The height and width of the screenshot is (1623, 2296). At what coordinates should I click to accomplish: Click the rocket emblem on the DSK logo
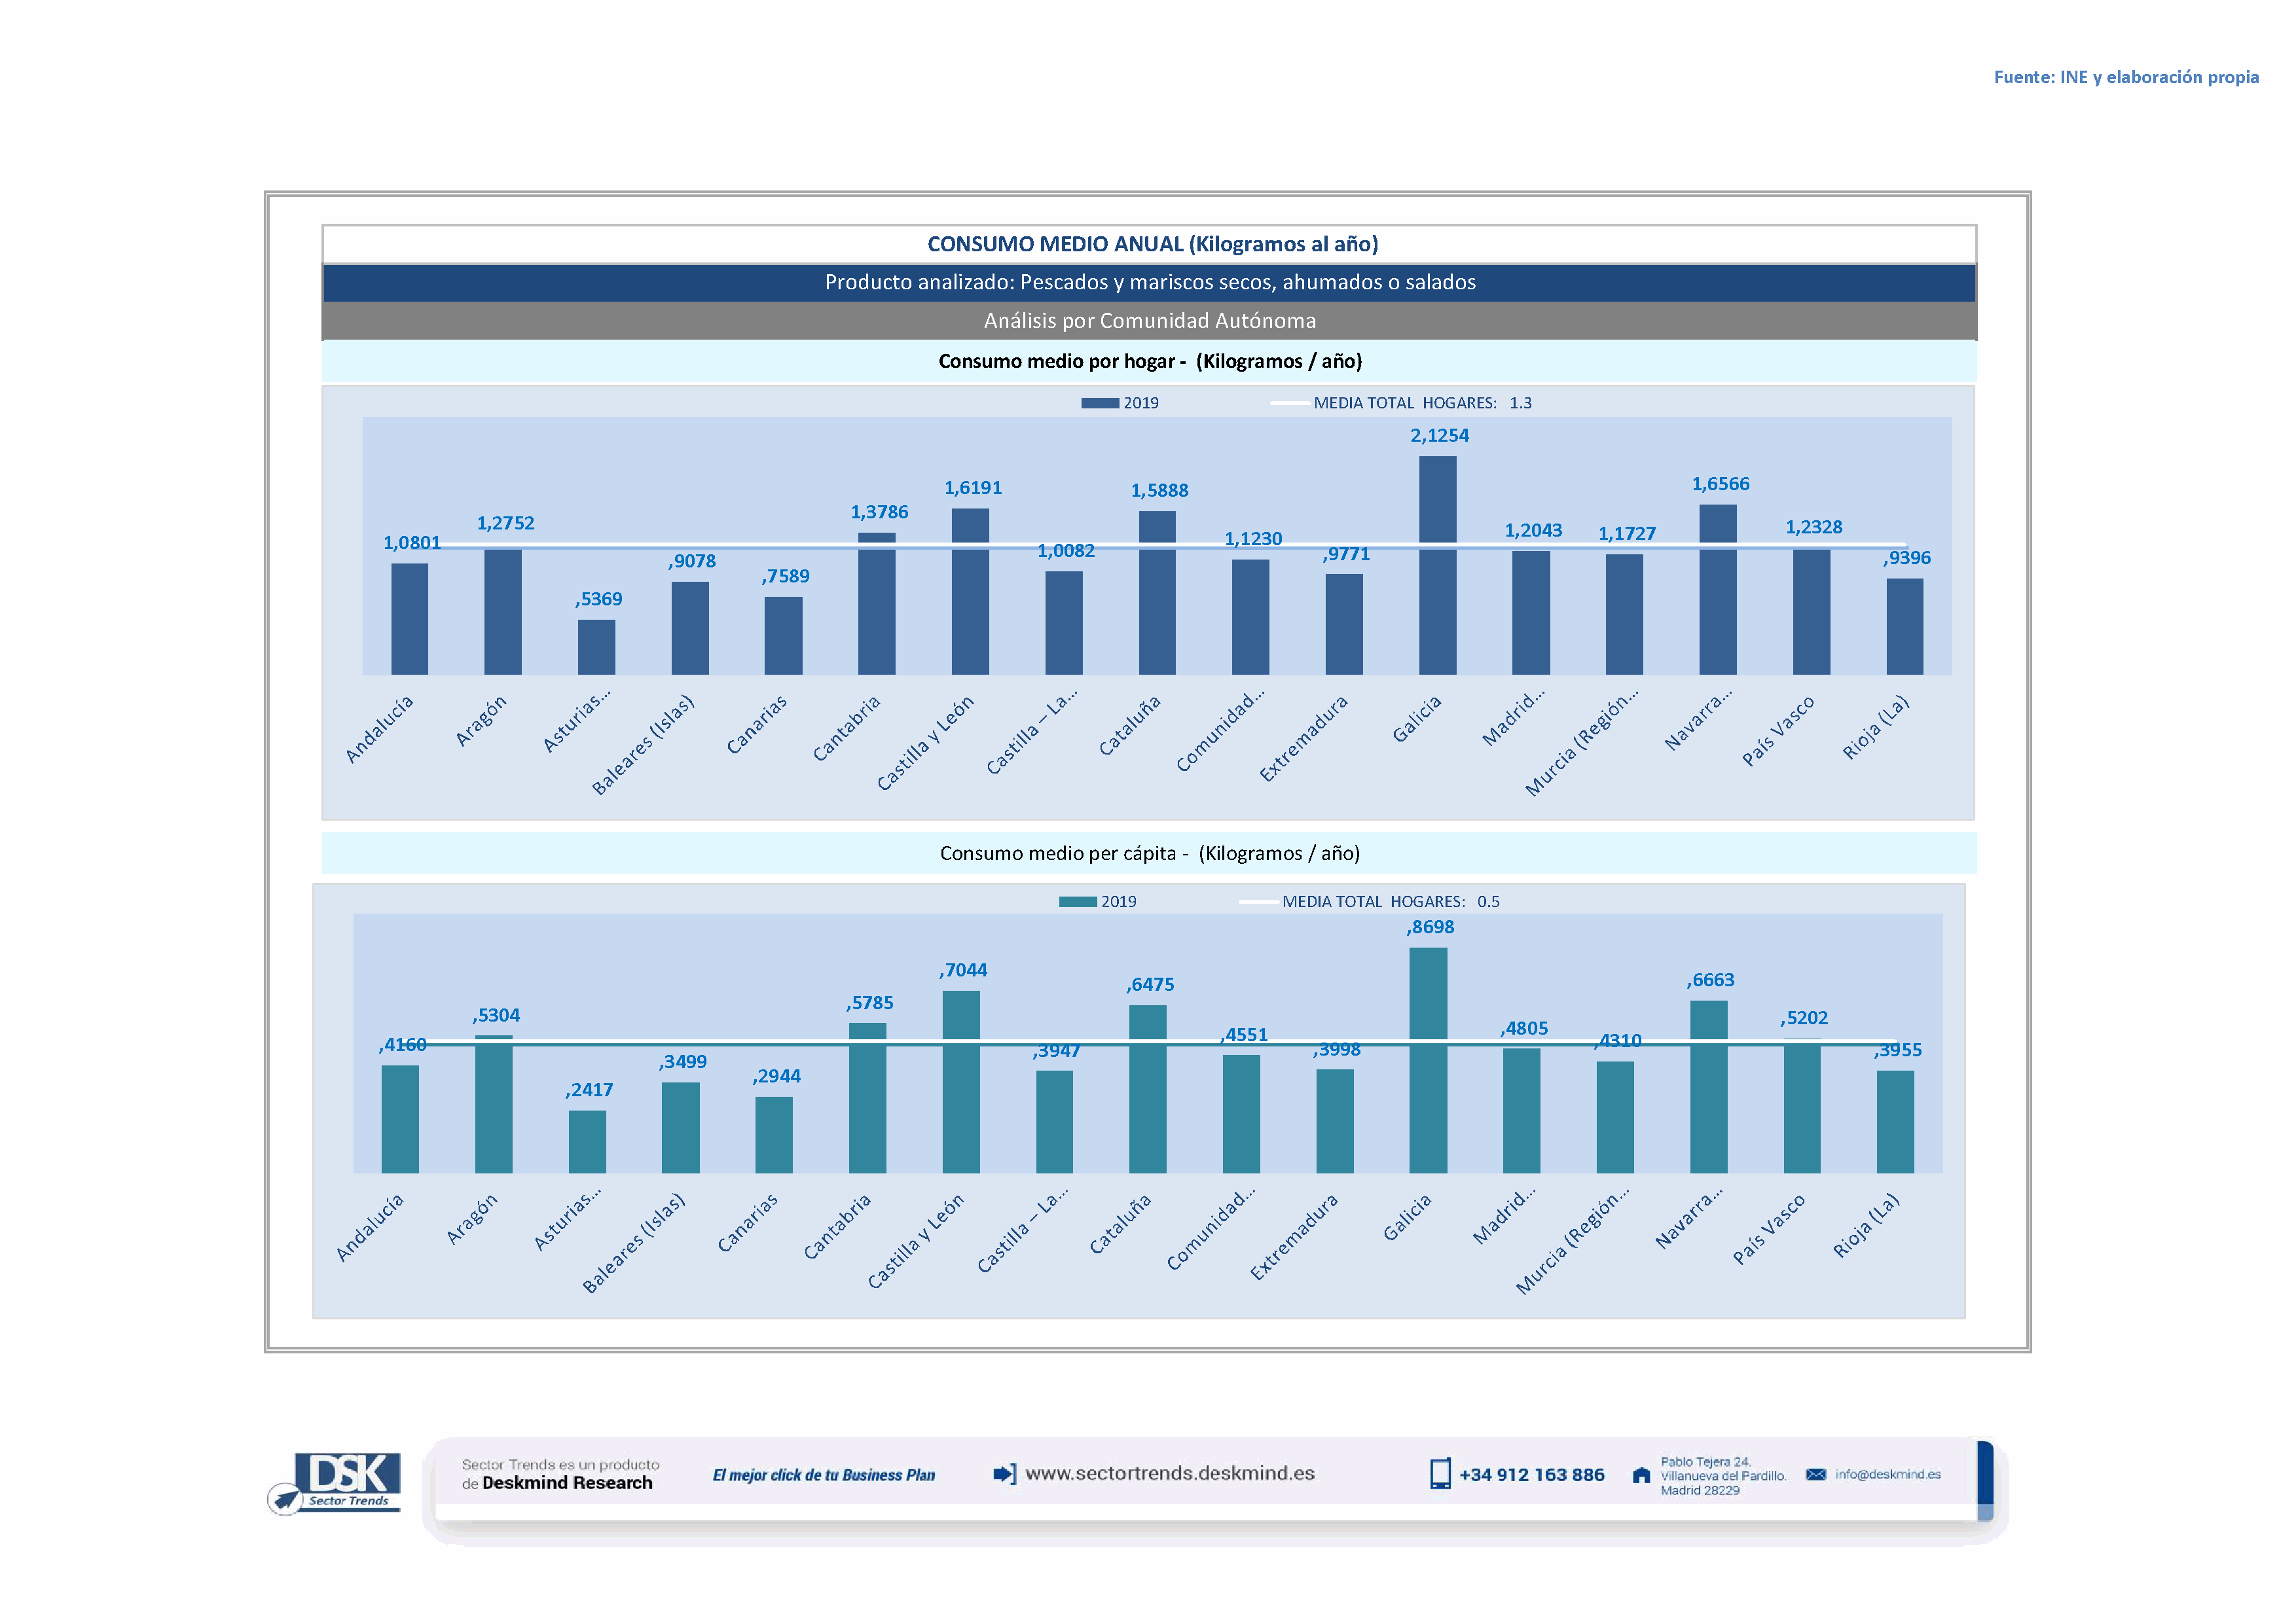click(x=285, y=1499)
